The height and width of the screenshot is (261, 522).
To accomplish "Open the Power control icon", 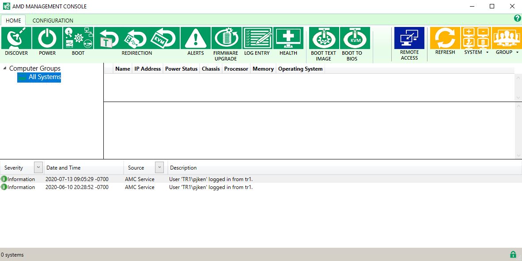I will click(x=47, y=38).
